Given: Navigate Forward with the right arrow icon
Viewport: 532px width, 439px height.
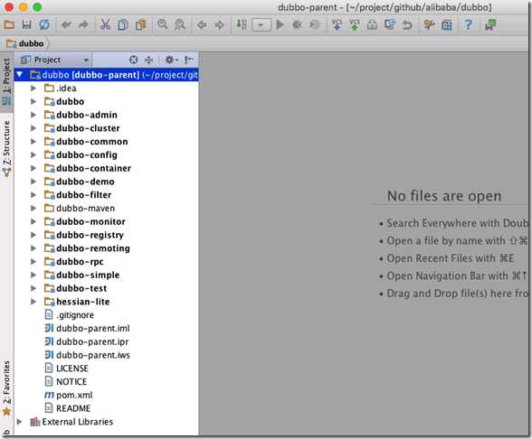Looking at the screenshot, I should coord(220,24).
